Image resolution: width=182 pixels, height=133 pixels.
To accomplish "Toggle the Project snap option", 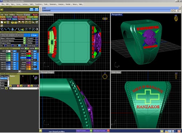I will coord(37,39).
